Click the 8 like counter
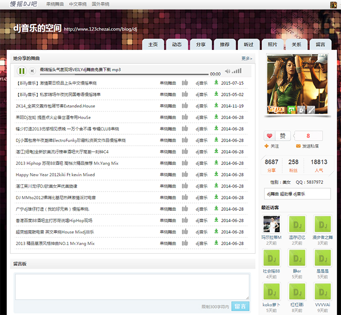The image size is (341, 315). (x=308, y=136)
